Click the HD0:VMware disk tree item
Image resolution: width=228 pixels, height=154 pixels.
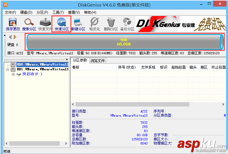click(43, 64)
